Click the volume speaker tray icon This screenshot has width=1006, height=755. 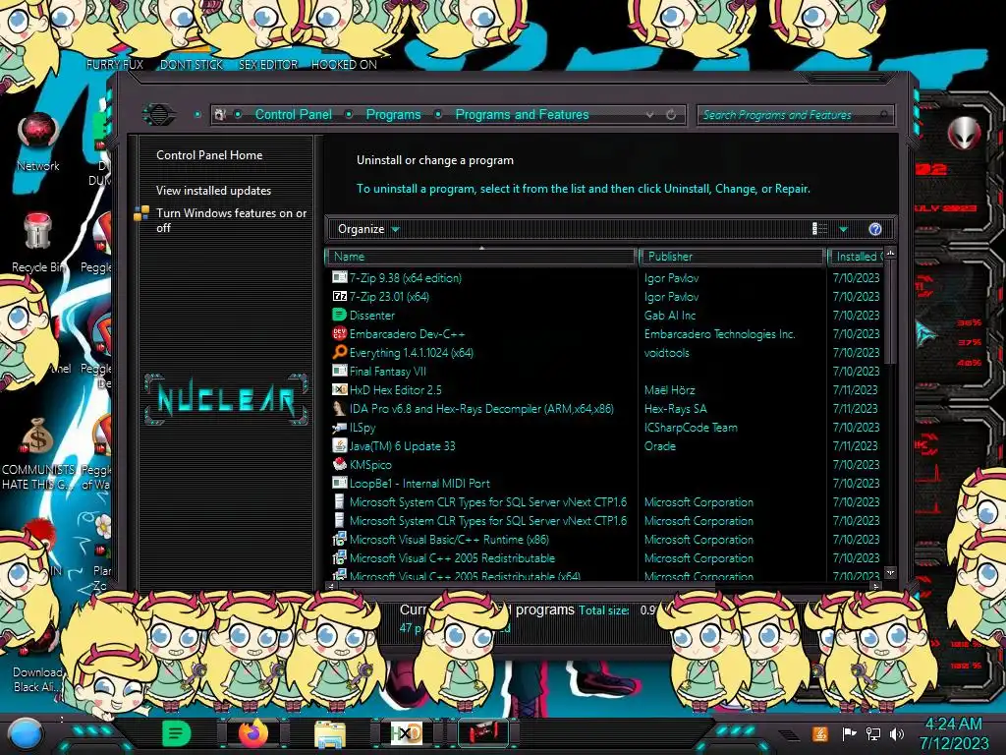tap(897, 733)
